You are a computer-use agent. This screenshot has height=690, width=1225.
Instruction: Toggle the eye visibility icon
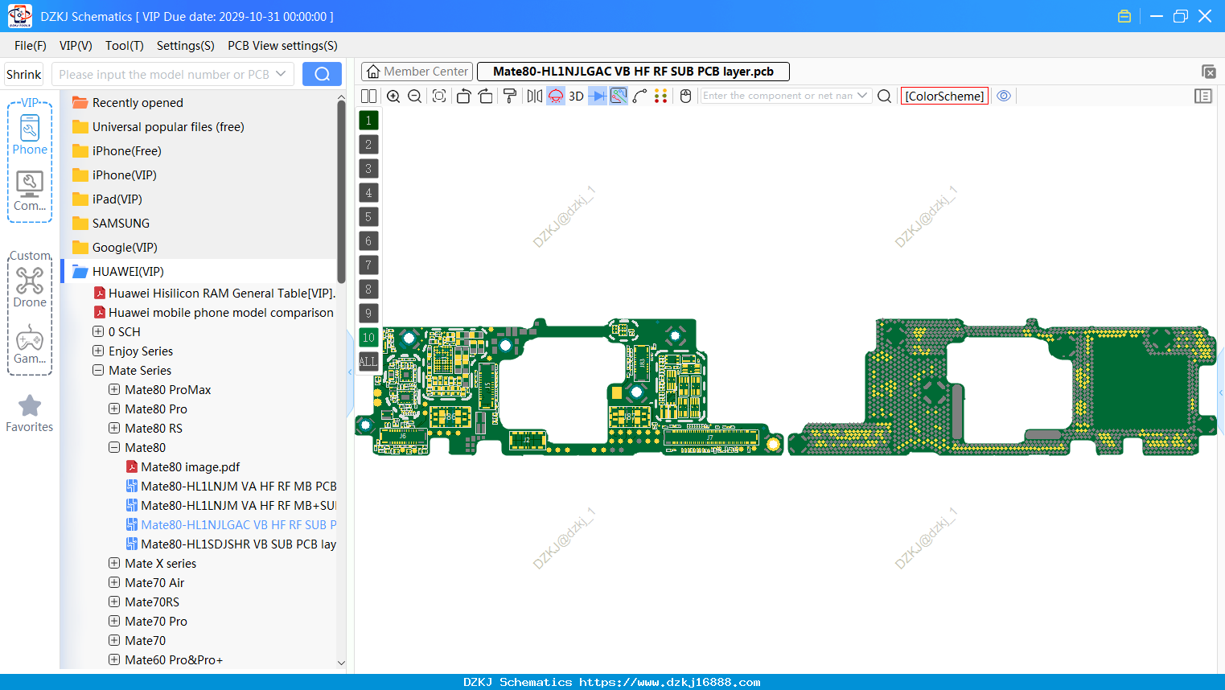[1004, 96]
